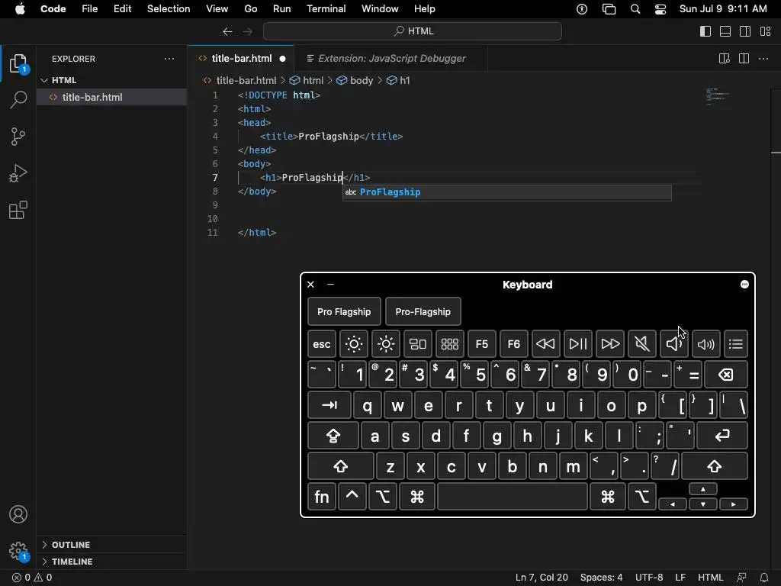Select title-bar.html in the Explorer tree
Screen dimensions: 781x586
111,97
